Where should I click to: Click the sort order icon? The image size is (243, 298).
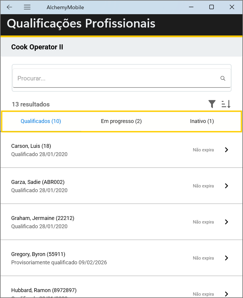tap(226, 104)
